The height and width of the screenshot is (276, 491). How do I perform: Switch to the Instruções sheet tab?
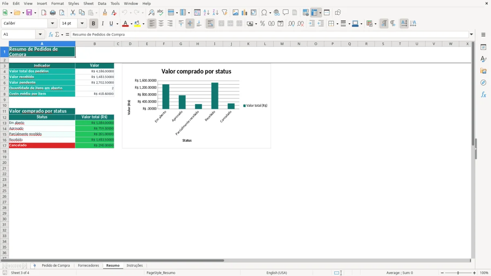click(135, 266)
